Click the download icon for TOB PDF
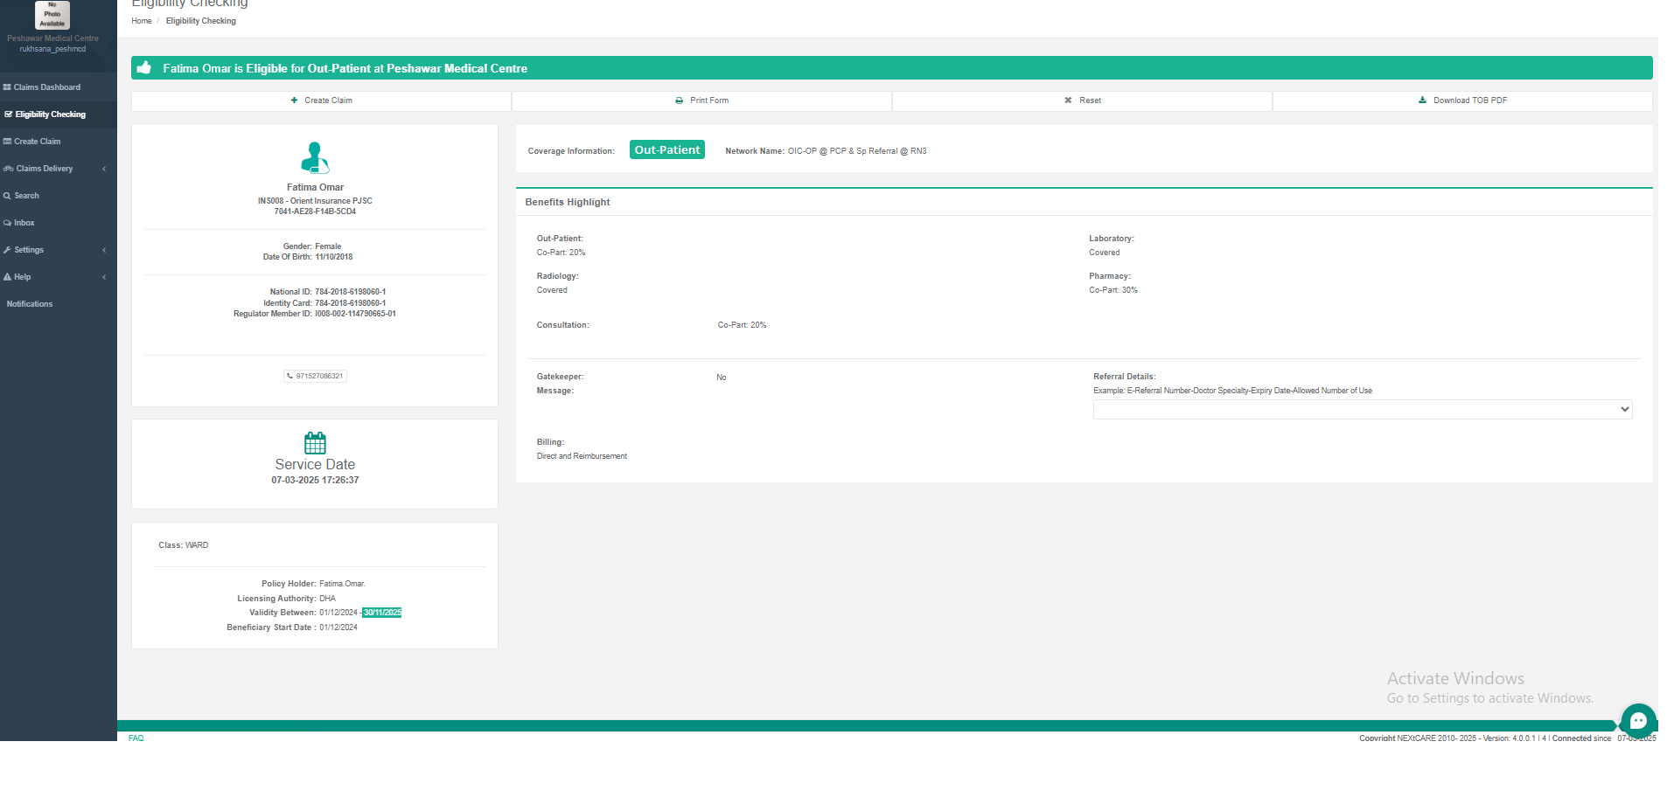This screenshot has height=811, width=1674. pyautogui.click(x=1422, y=101)
